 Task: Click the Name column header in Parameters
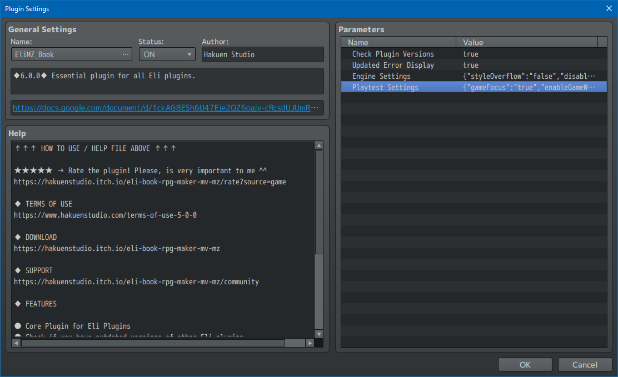pyautogui.click(x=398, y=42)
